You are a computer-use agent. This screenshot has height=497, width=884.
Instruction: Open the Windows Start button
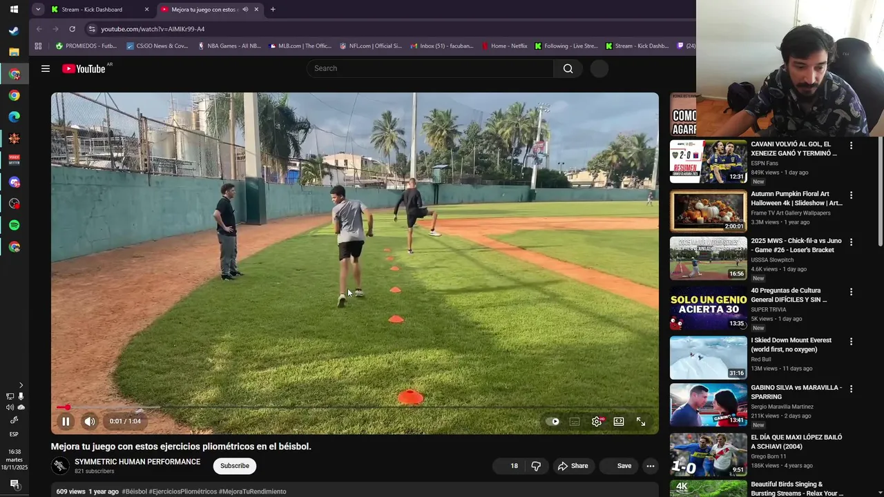(x=14, y=10)
